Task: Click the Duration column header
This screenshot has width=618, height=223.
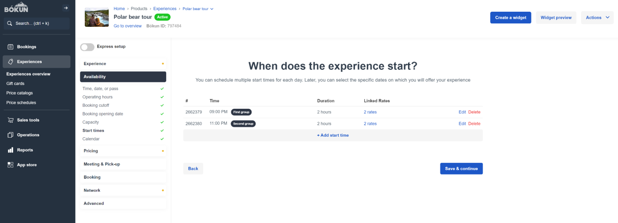Action: (326, 101)
